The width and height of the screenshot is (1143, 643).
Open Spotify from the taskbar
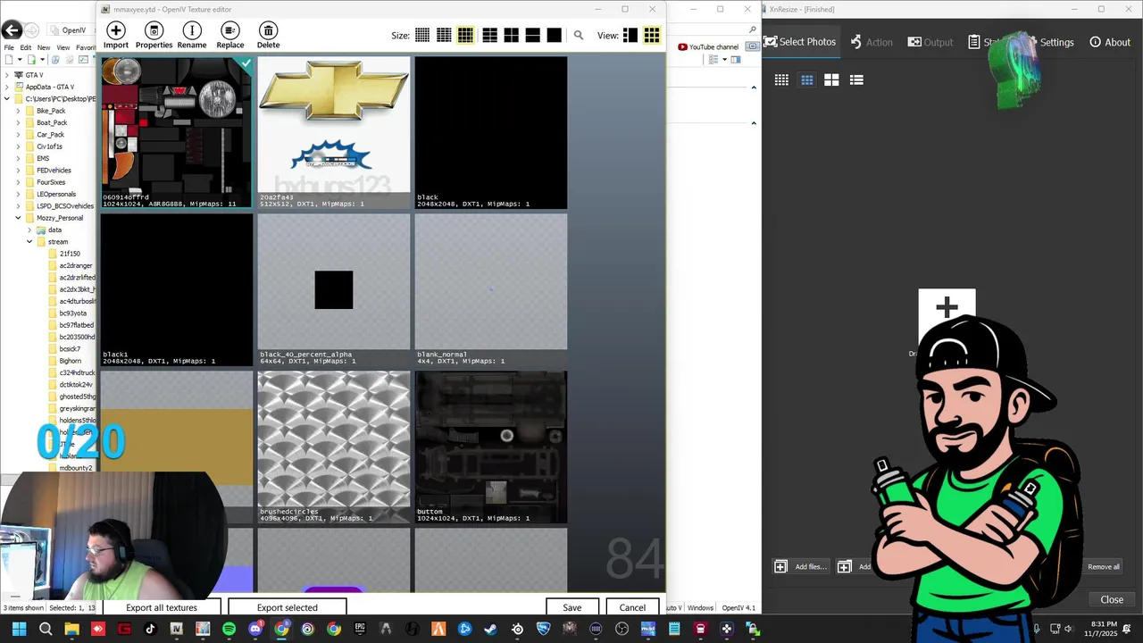[x=229, y=629]
